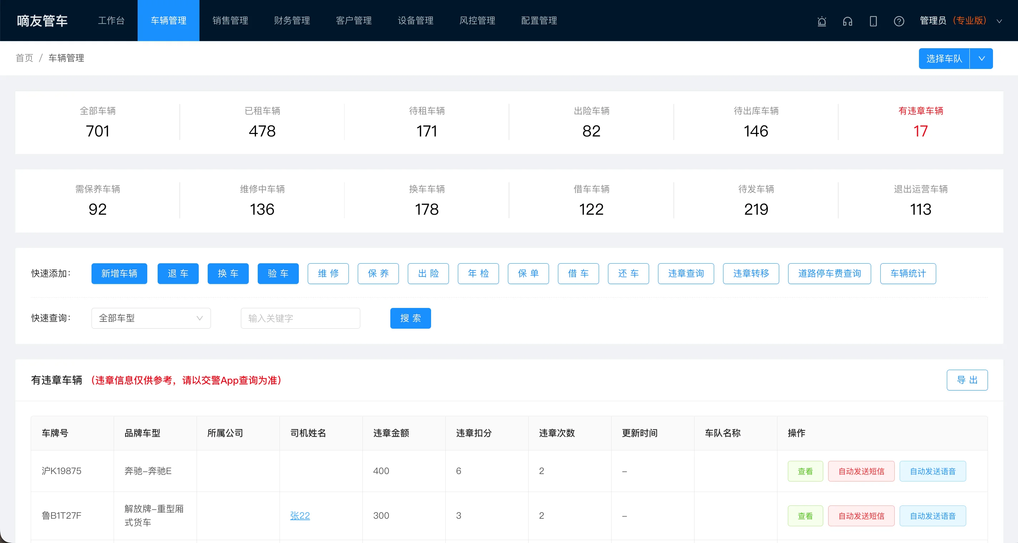Open driver link 张22
1018x543 pixels.
click(300, 515)
